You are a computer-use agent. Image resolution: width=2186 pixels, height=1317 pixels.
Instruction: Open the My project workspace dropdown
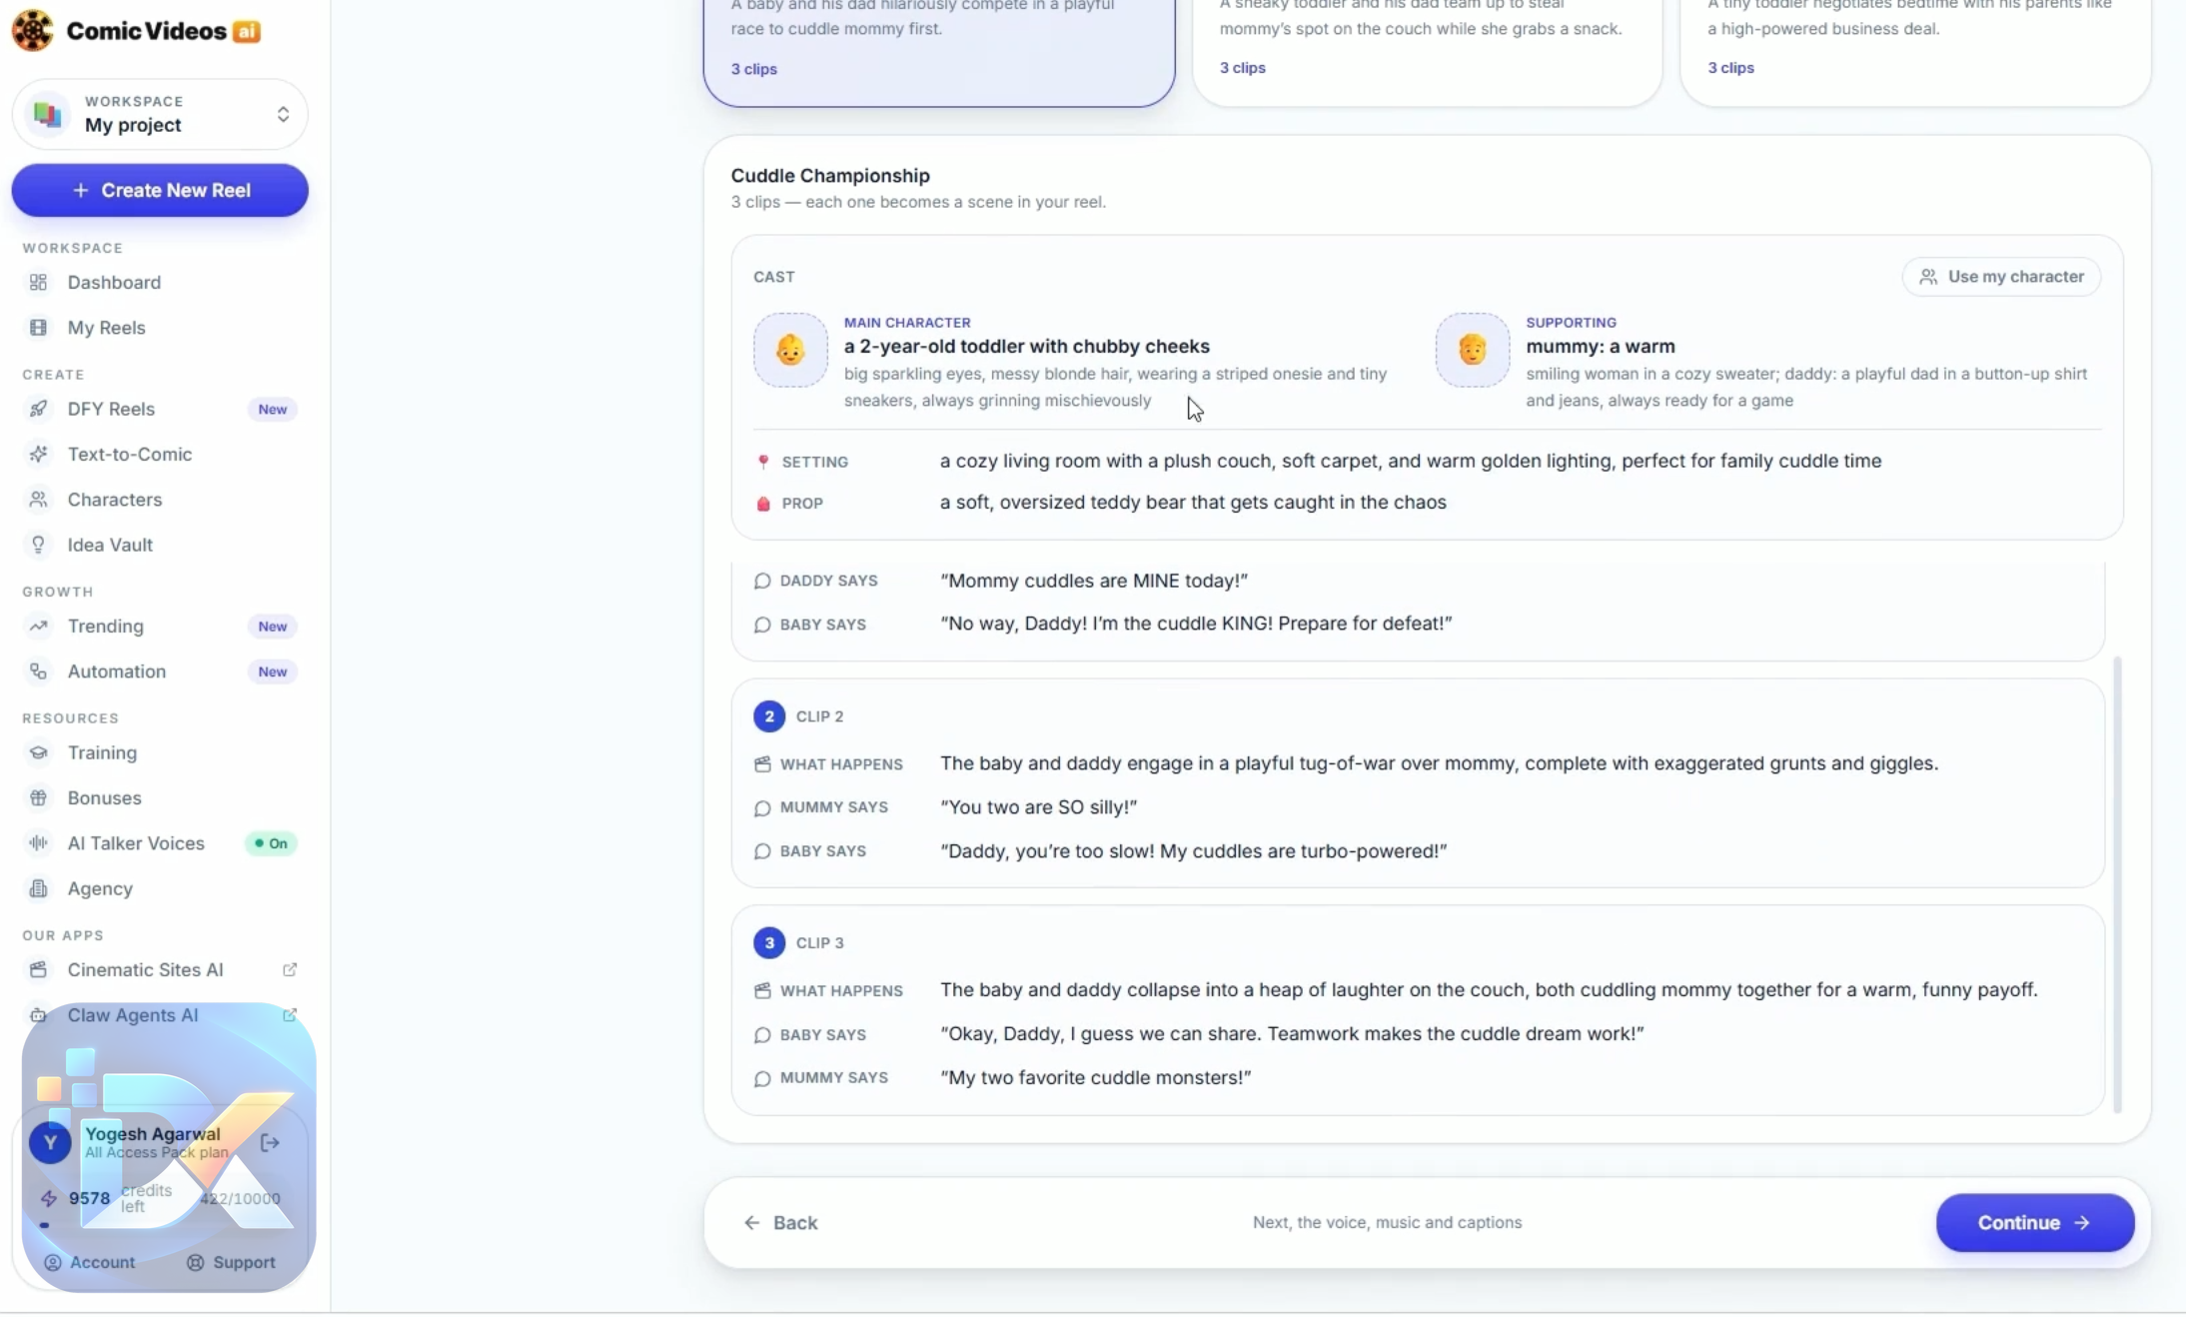(x=160, y=114)
